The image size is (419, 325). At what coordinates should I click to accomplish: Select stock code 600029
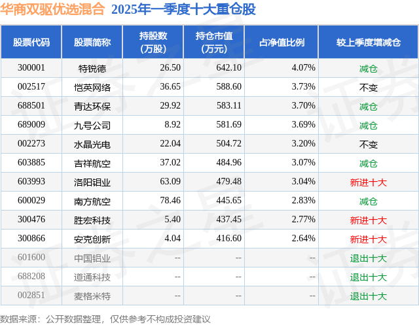click(x=31, y=200)
